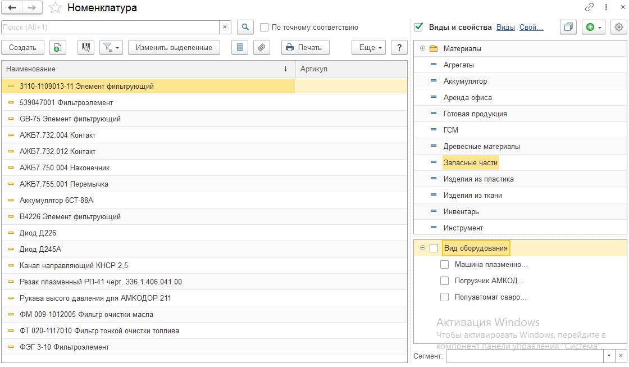629x367 pixels.
Task: Click the barcode search icon
Action: pyautogui.click(x=86, y=48)
